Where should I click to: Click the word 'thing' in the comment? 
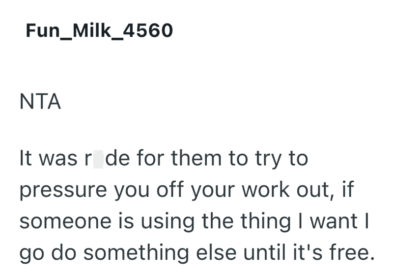(266, 222)
